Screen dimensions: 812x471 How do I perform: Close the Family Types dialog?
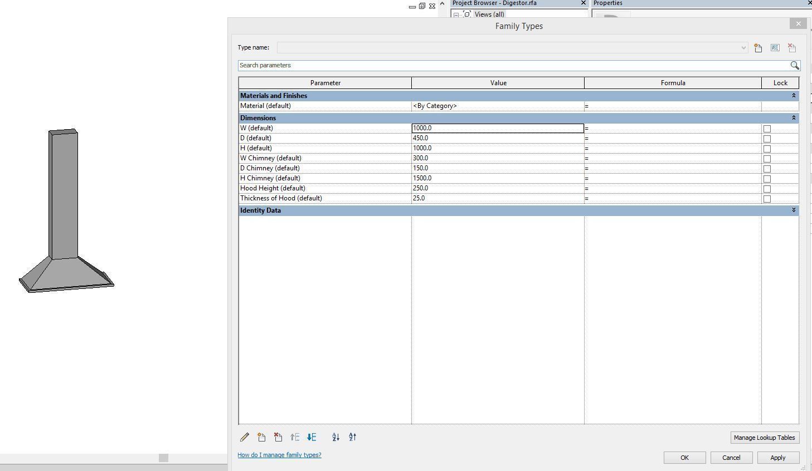[798, 23]
